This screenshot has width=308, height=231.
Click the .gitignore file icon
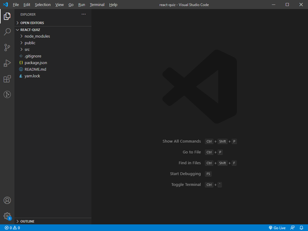pos(21,56)
